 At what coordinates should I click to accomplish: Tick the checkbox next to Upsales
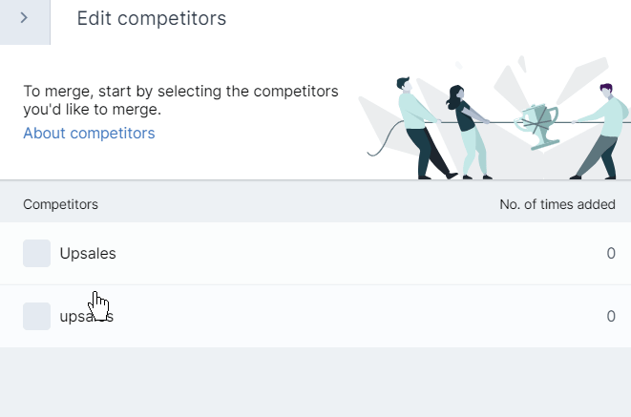(x=36, y=253)
